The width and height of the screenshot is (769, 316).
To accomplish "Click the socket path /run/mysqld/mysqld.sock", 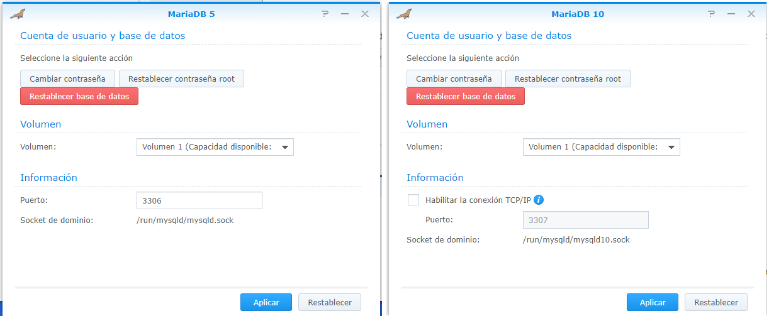I will pos(185,221).
